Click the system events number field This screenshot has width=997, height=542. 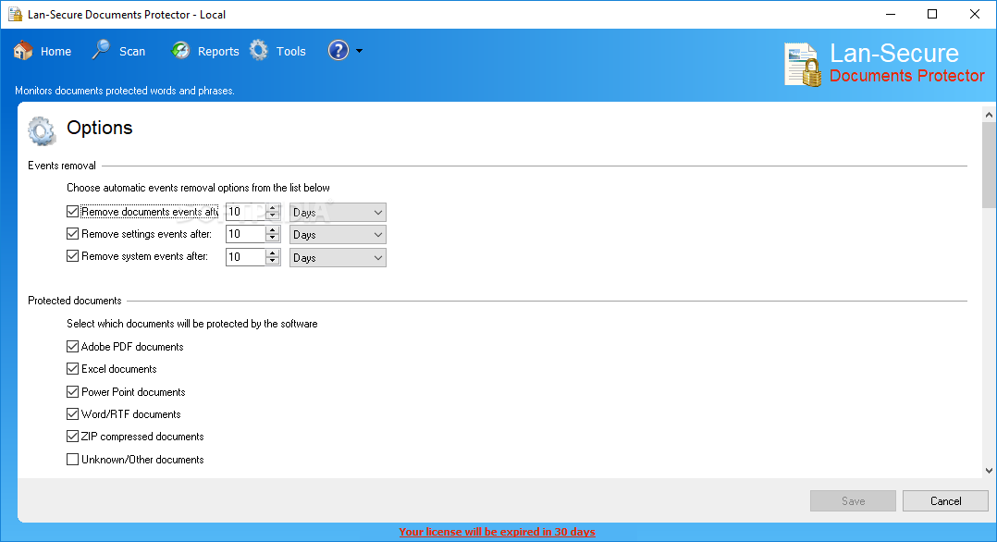click(245, 257)
